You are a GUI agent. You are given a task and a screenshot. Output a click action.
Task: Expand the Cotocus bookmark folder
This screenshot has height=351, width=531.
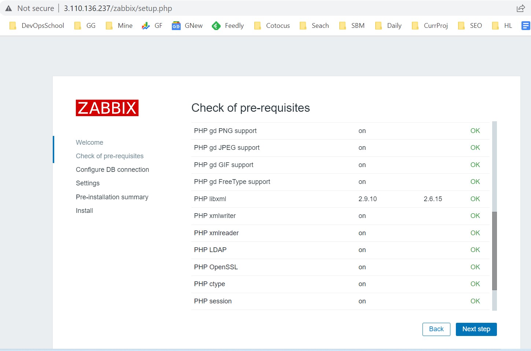click(272, 26)
